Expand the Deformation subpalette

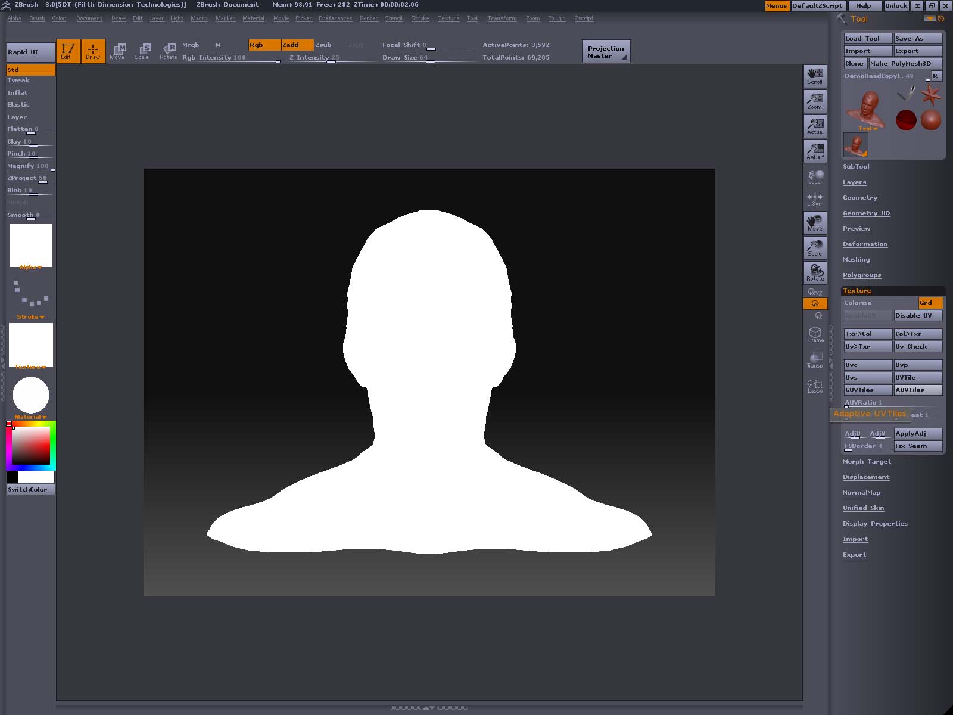click(x=865, y=244)
